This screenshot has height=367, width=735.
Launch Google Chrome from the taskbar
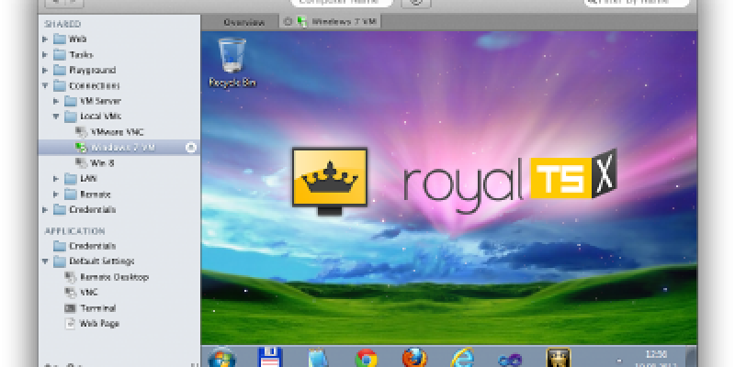(367, 359)
